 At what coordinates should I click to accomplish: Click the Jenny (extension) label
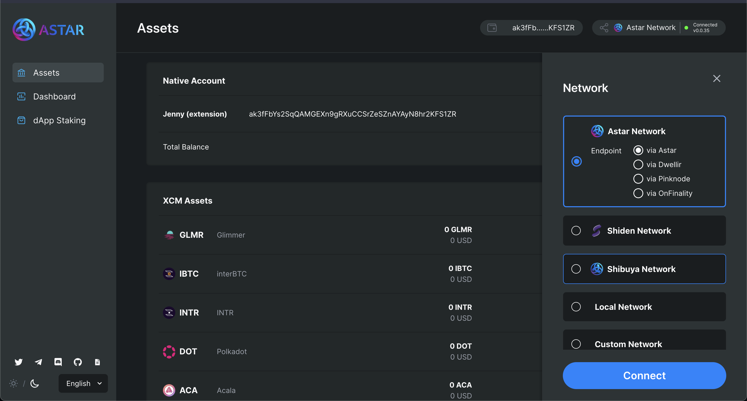(x=195, y=114)
